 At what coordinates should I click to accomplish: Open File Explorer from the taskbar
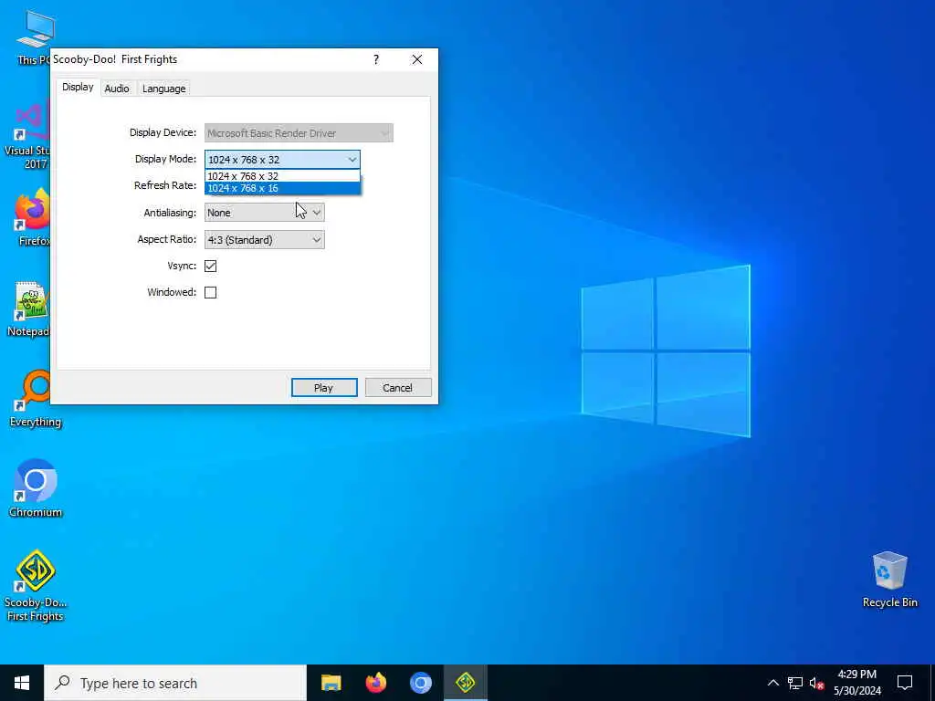[x=331, y=683]
